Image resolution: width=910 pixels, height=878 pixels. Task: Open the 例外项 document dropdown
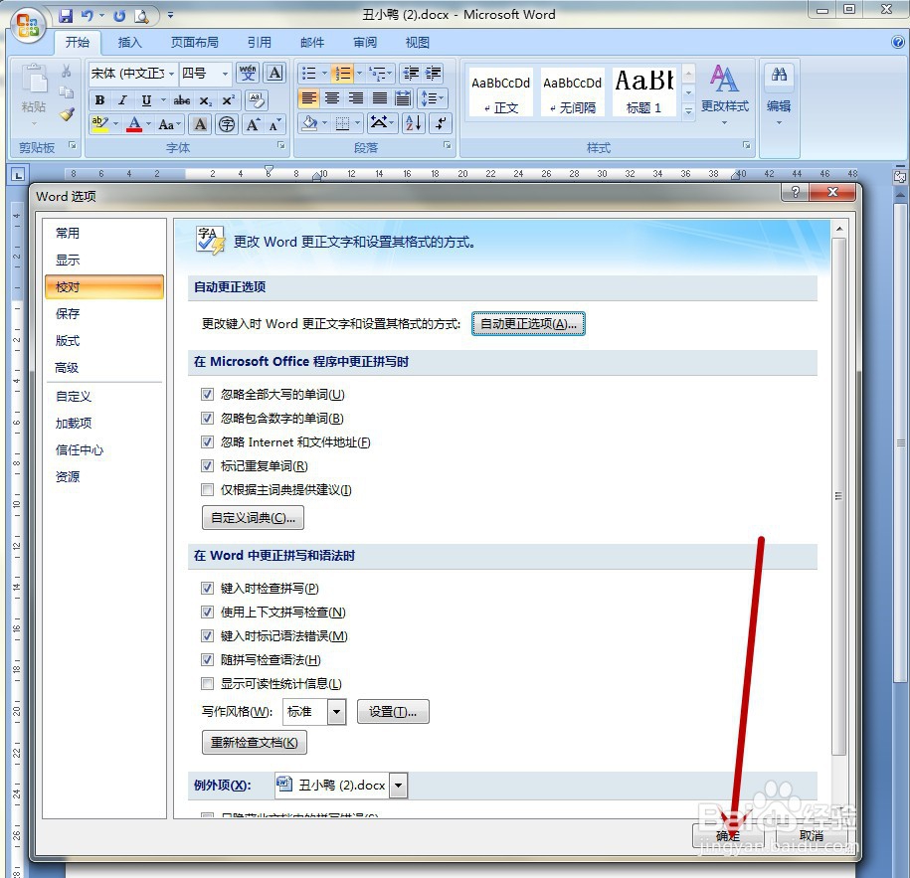click(x=397, y=785)
